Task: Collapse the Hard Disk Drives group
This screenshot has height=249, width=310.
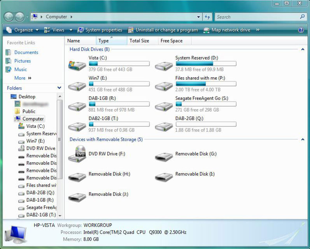Action: point(303,49)
